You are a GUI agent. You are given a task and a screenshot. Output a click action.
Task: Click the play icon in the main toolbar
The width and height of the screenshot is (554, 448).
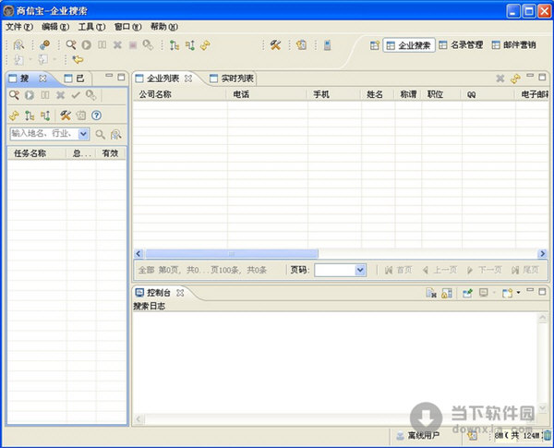(x=87, y=45)
